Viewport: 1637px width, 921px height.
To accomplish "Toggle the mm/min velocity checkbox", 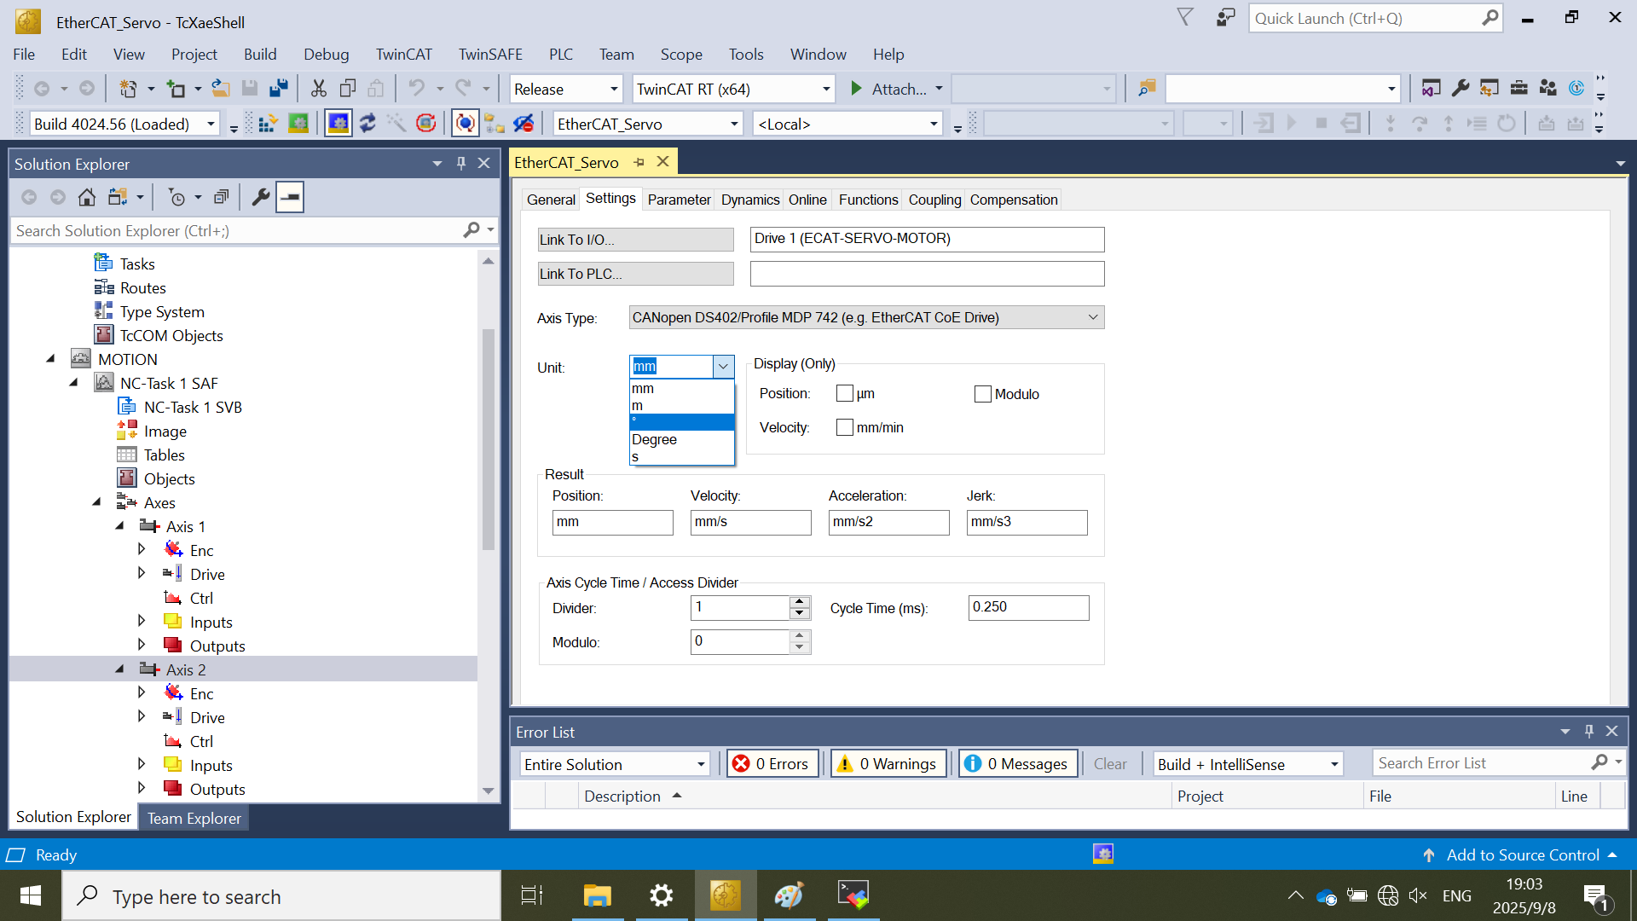I will pos(845,427).
